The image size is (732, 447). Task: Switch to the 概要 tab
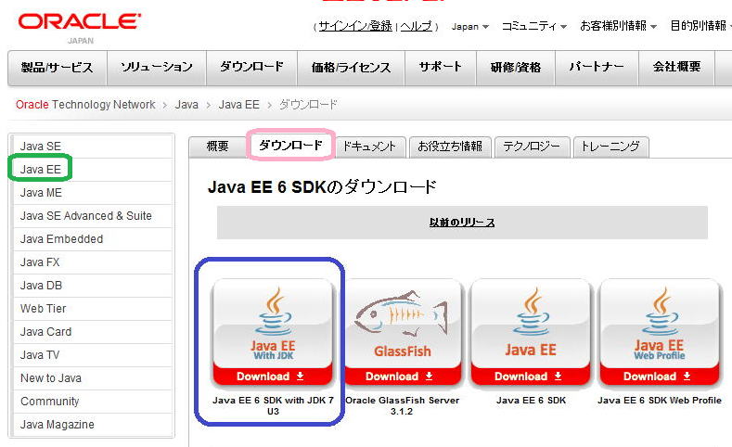pos(217,147)
